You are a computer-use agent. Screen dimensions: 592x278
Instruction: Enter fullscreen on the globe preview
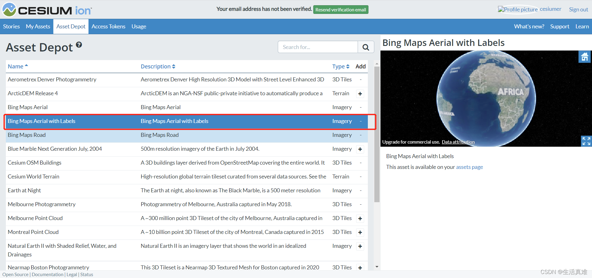[586, 141]
